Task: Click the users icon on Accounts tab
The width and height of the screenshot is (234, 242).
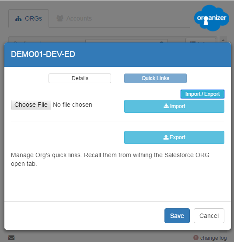Action: pos(60,18)
